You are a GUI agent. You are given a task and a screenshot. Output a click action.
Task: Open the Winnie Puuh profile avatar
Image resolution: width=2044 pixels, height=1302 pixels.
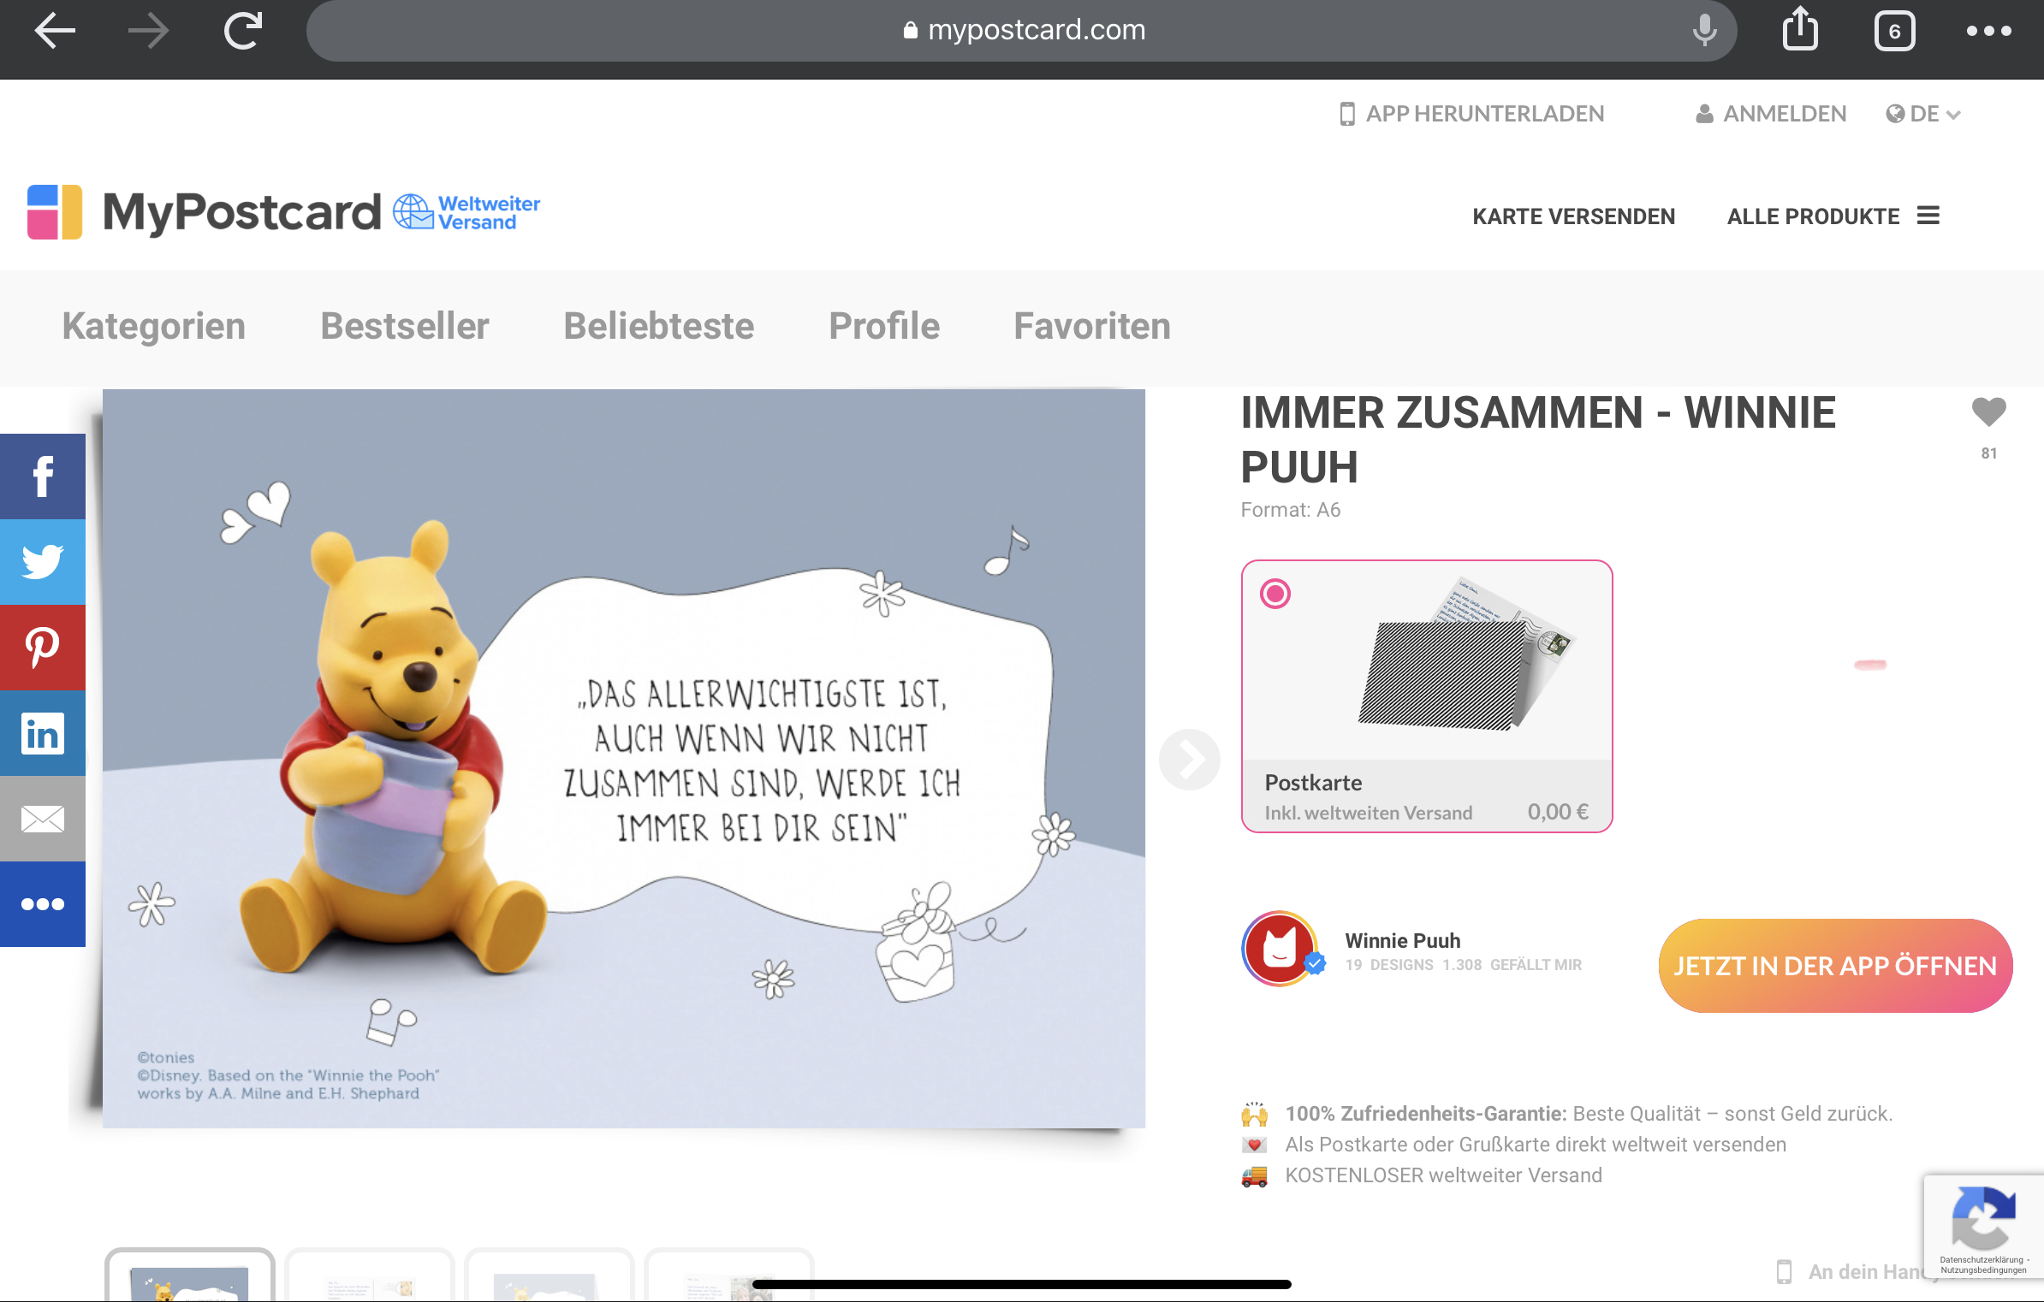coord(1280,949)
